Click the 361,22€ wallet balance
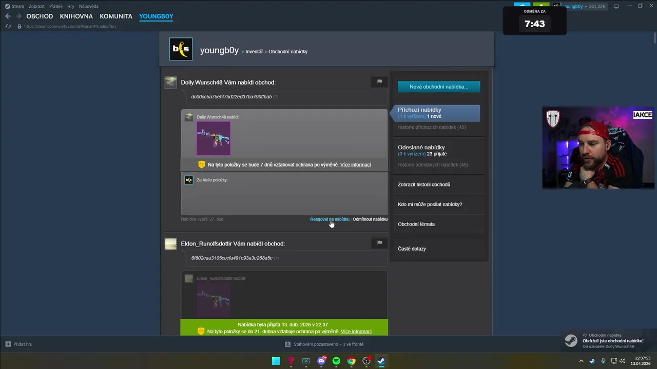 (597, 6)
